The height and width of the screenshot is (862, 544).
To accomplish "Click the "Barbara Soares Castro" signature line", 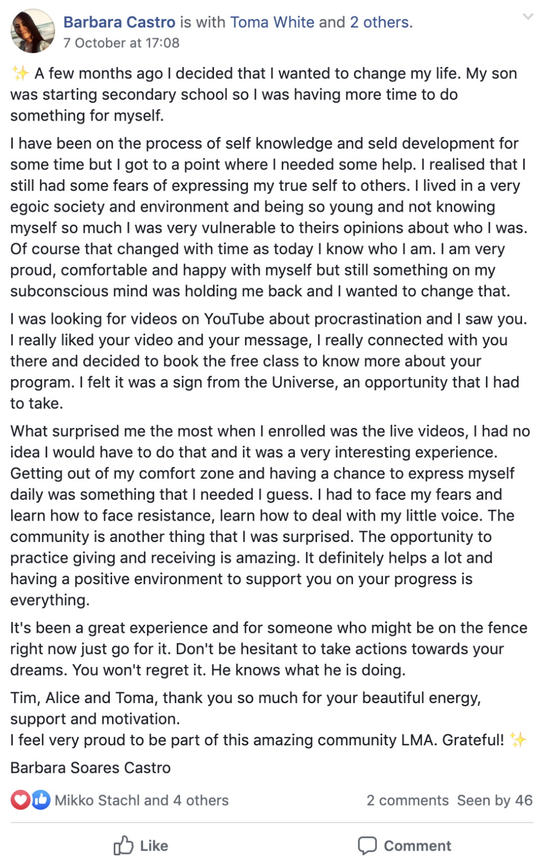I will click(91, 767).
